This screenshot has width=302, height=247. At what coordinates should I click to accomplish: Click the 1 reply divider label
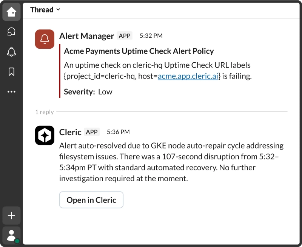pyautogui.click(x=45, y=112)
